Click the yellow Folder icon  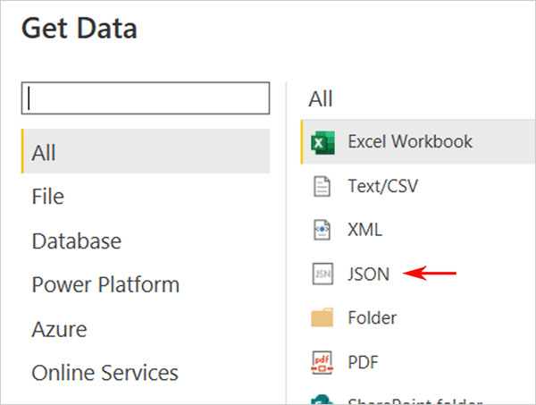pyautogui.click(x=321, y=317)
